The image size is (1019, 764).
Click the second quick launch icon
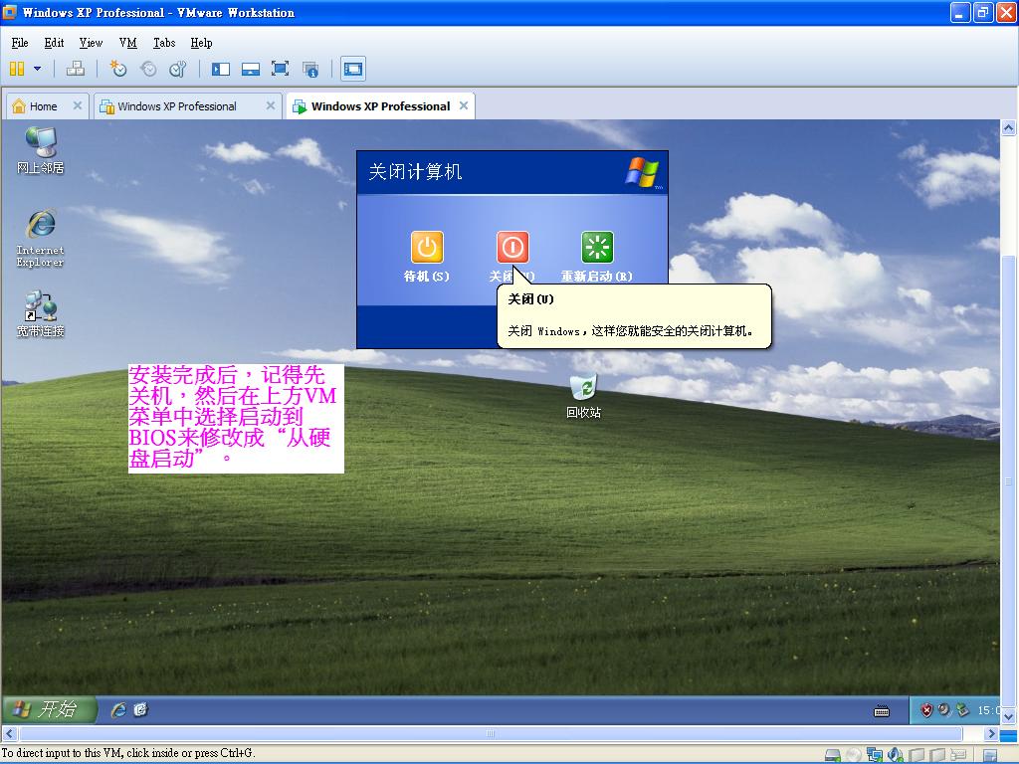[x=141, y=710]
